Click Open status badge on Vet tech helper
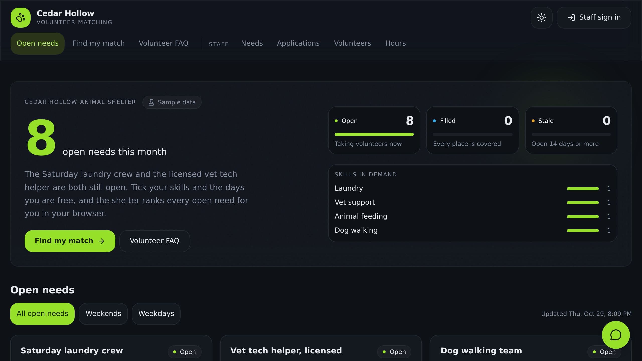 tap(394, 352)
